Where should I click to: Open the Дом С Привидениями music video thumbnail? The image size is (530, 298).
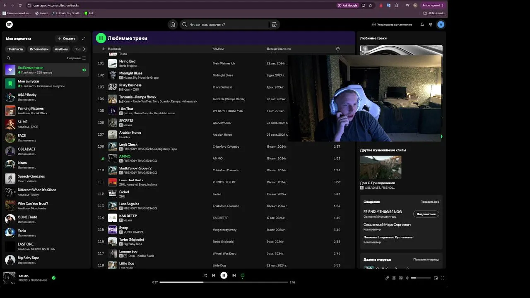tap(381, 167)
